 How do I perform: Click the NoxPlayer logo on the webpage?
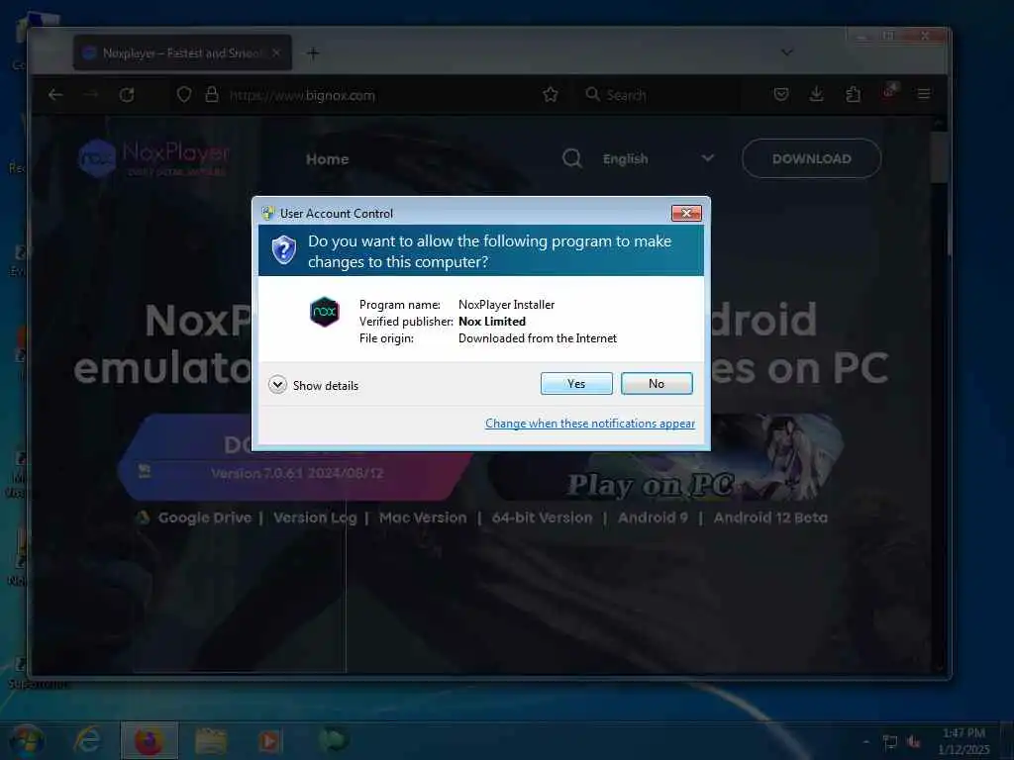coord(153,158)
